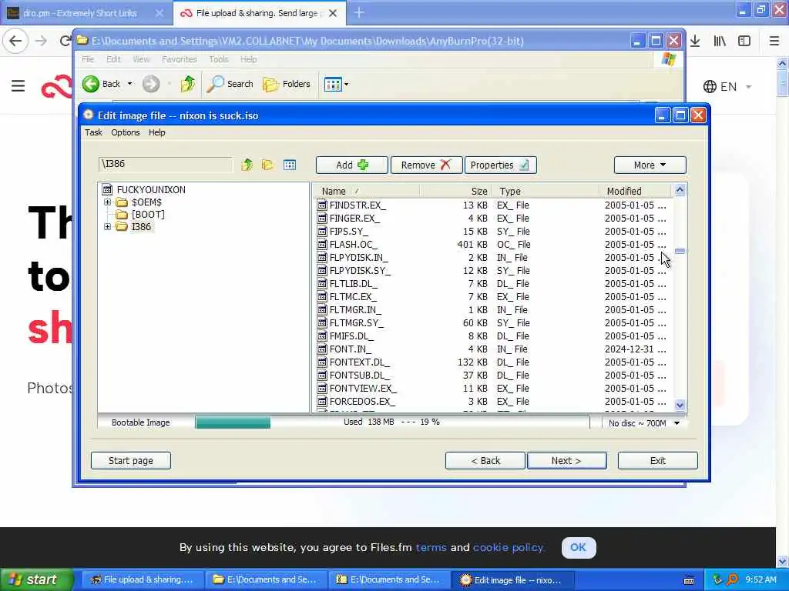Image resolution: width=789 pixels, height=591 pixels.
Task: Click the up-folder icon beside path field
Action: 247,165
